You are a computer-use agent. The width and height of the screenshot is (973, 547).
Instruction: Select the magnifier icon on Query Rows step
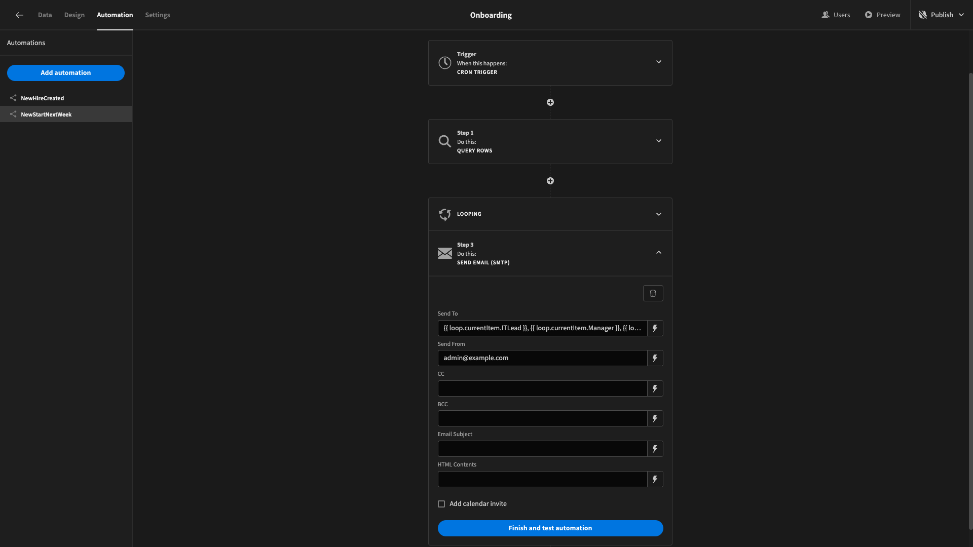coord(444,141)
